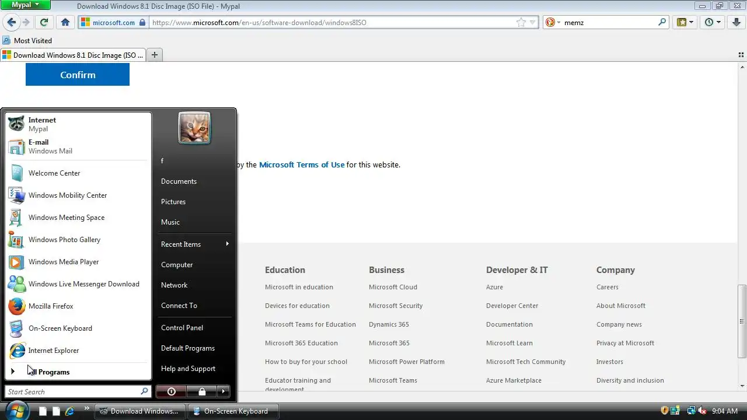Open Most Visited bookmarks folder
747x420 pixels.
(27, 41)
